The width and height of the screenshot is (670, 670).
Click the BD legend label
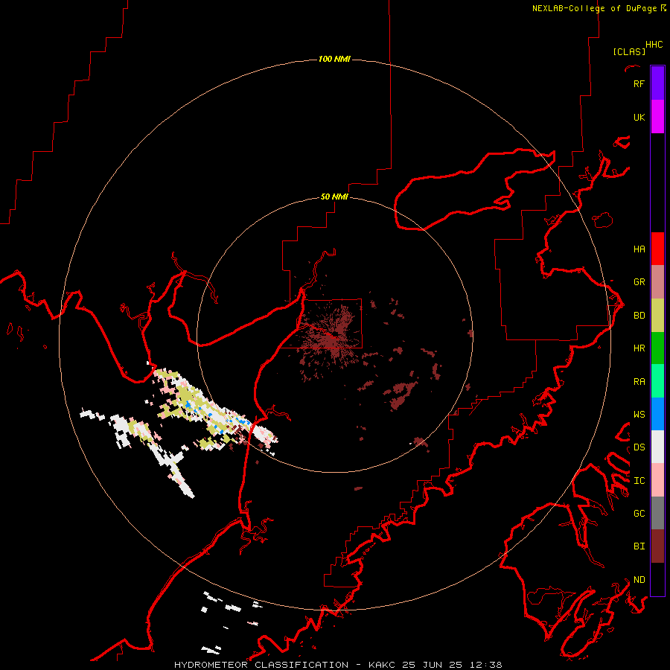(639, 316)
